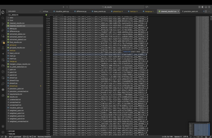The width and height of the screenshot is (212, 138).
Task: Click the Spaces: 4 indentation setting
Action: (x=178, y=137)
